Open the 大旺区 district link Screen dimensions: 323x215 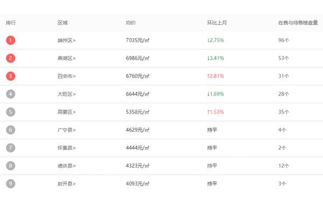tap(67, 94)
